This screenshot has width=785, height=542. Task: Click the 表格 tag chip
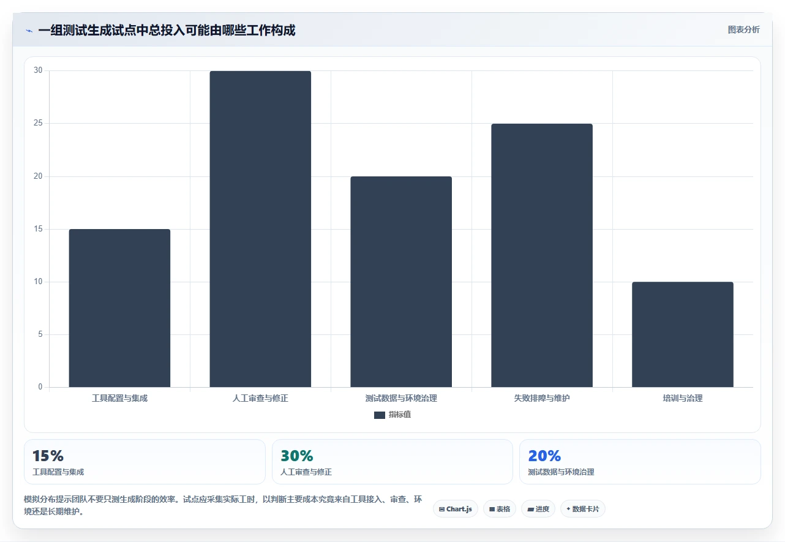[x=500, y=509]
